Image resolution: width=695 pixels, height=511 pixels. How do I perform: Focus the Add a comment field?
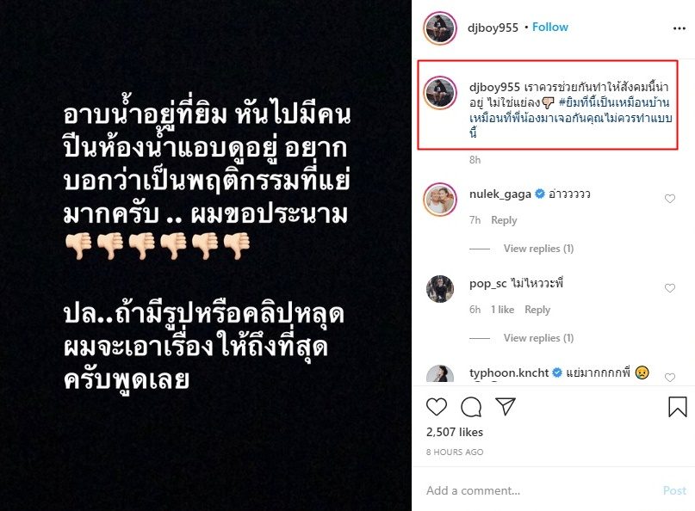pos(541,490)
